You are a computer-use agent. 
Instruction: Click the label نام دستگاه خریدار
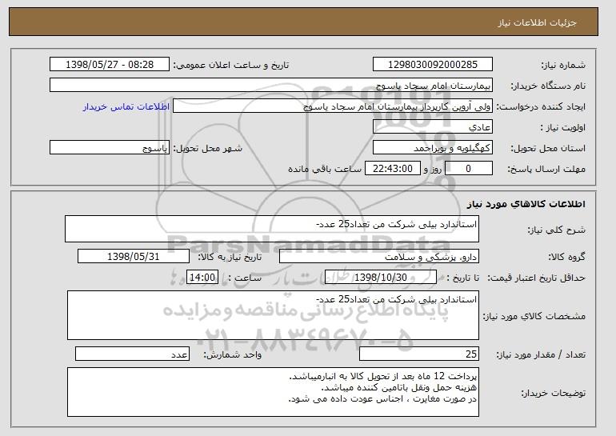pos(548,86)
